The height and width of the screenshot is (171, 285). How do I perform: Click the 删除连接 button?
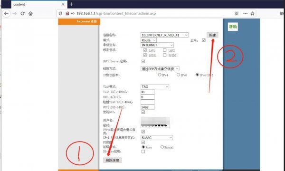[112, 160]
